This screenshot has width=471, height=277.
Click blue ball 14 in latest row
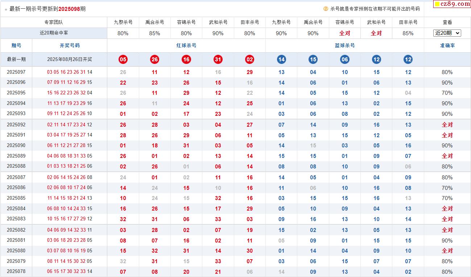click(281, 60)
